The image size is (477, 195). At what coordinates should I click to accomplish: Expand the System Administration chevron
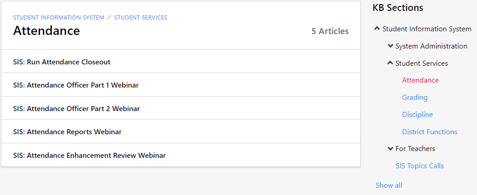[390, 46]
